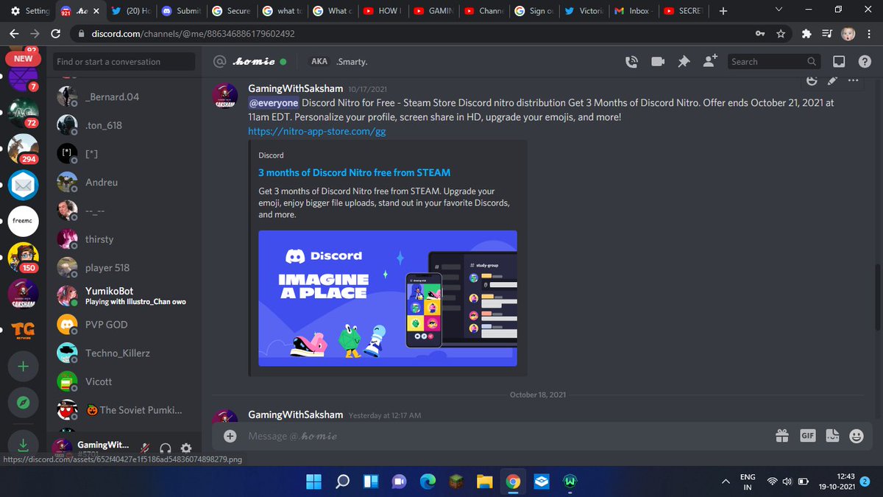Open the TG Network server icon
The width and height of the screenshot is (883, 497).
23,331
